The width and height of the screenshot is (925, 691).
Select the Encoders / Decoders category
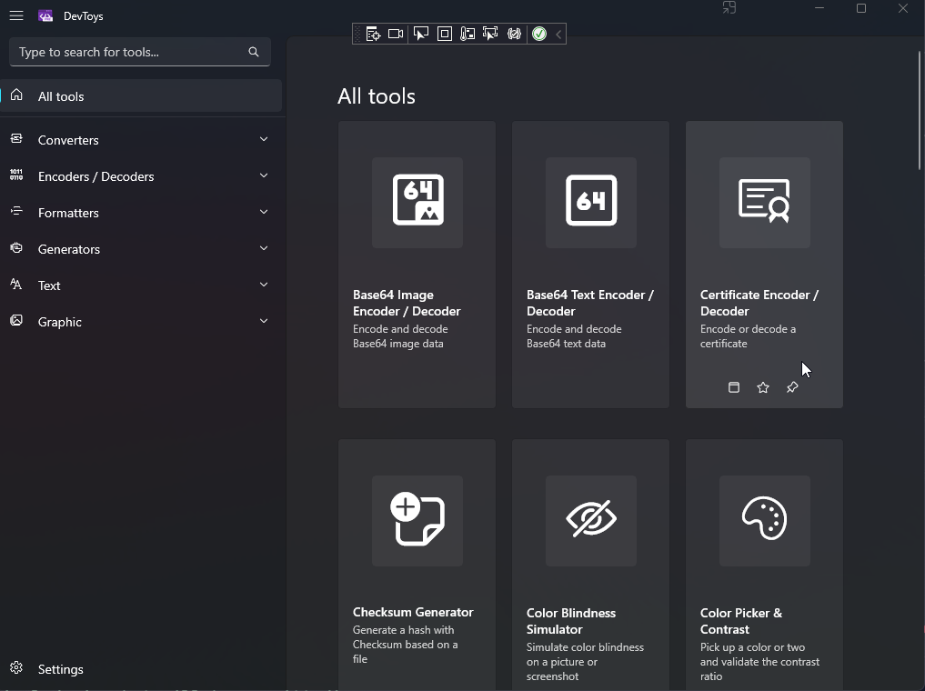[x=142, y=176]
